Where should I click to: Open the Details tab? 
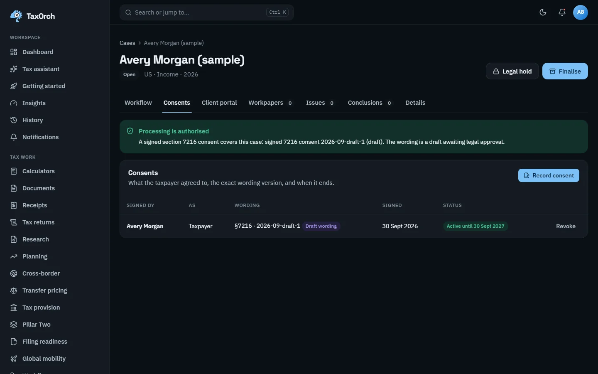pos(415,103)
